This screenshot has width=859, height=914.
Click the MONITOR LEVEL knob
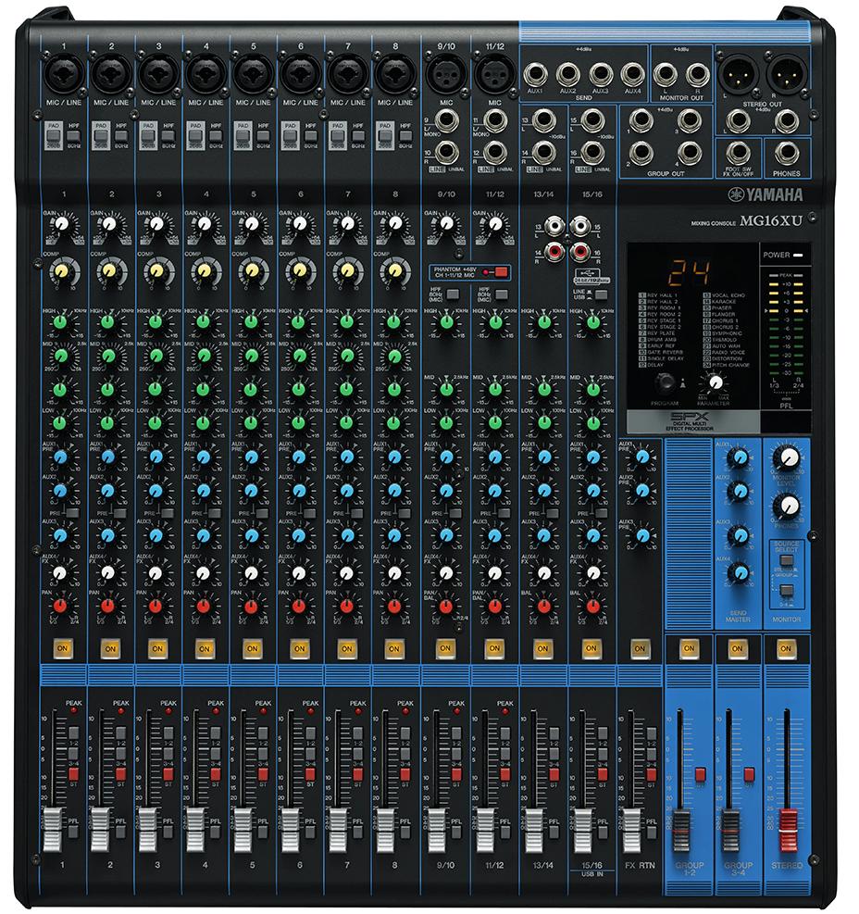point(788,457)
